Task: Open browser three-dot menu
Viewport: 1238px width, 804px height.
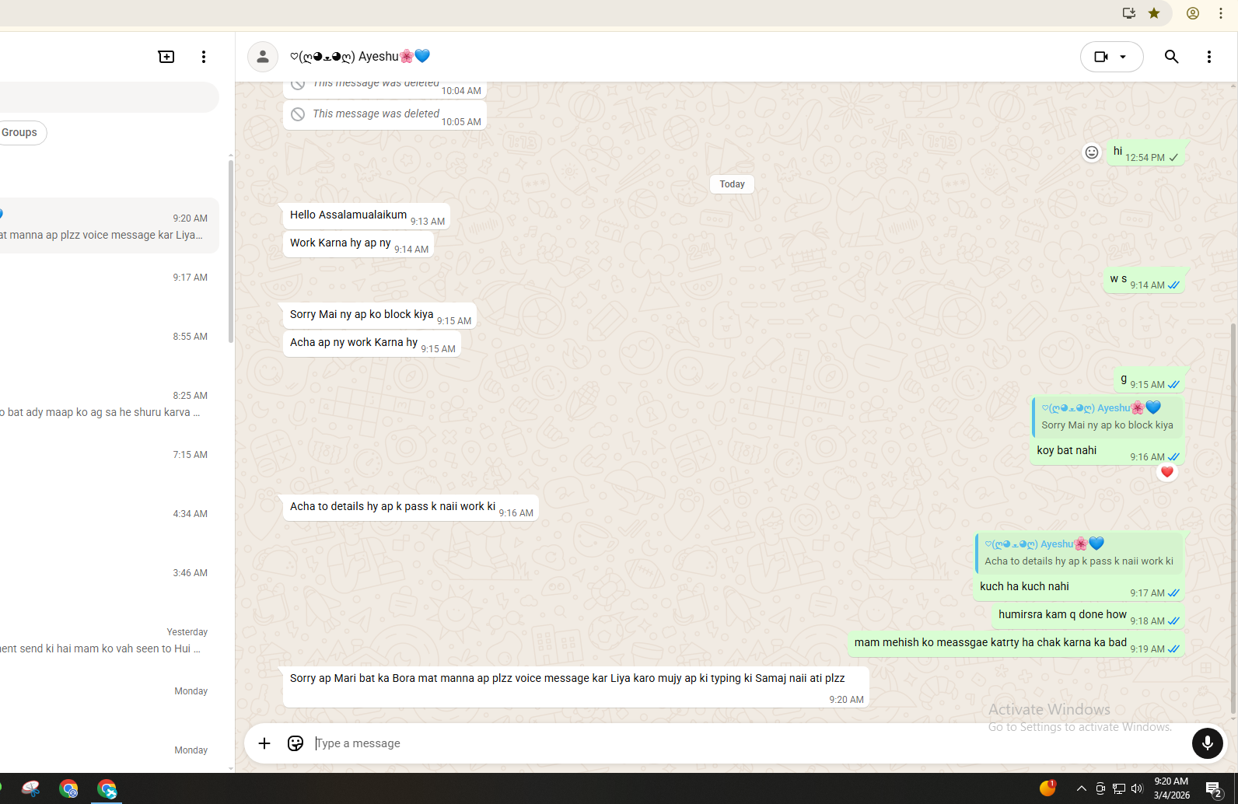Action: (1221, 13)
